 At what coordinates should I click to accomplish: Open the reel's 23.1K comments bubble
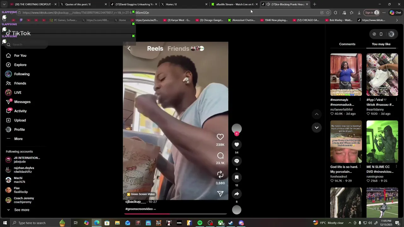(220, 156)
